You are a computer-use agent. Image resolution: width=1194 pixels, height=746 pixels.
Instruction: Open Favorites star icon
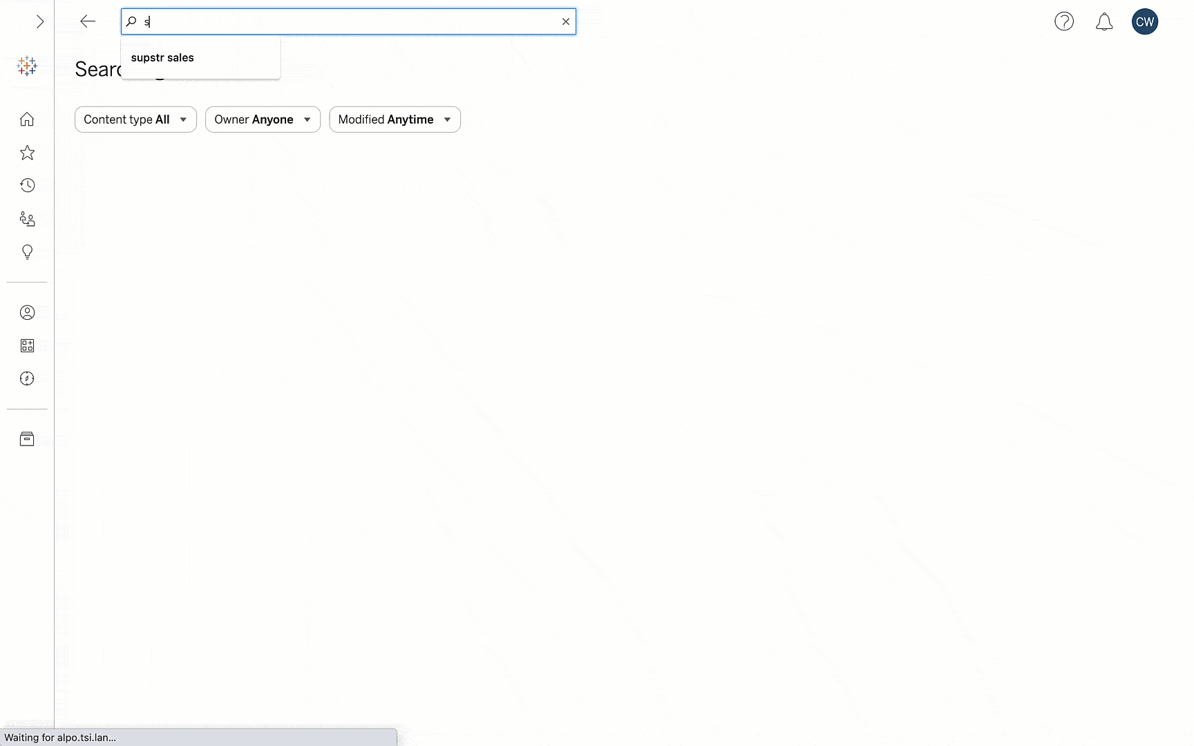[27, 153]
